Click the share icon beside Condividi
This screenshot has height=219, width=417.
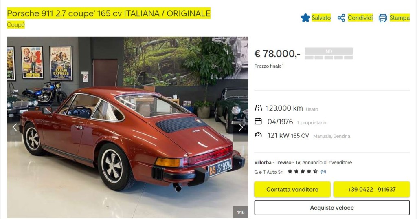click(x=341, y=18)
